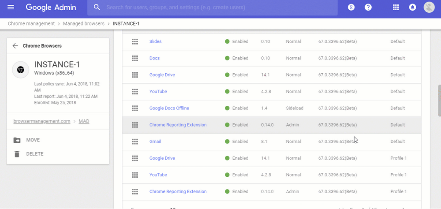
Task: Click the user account avatar
Action: click(429, 7)
